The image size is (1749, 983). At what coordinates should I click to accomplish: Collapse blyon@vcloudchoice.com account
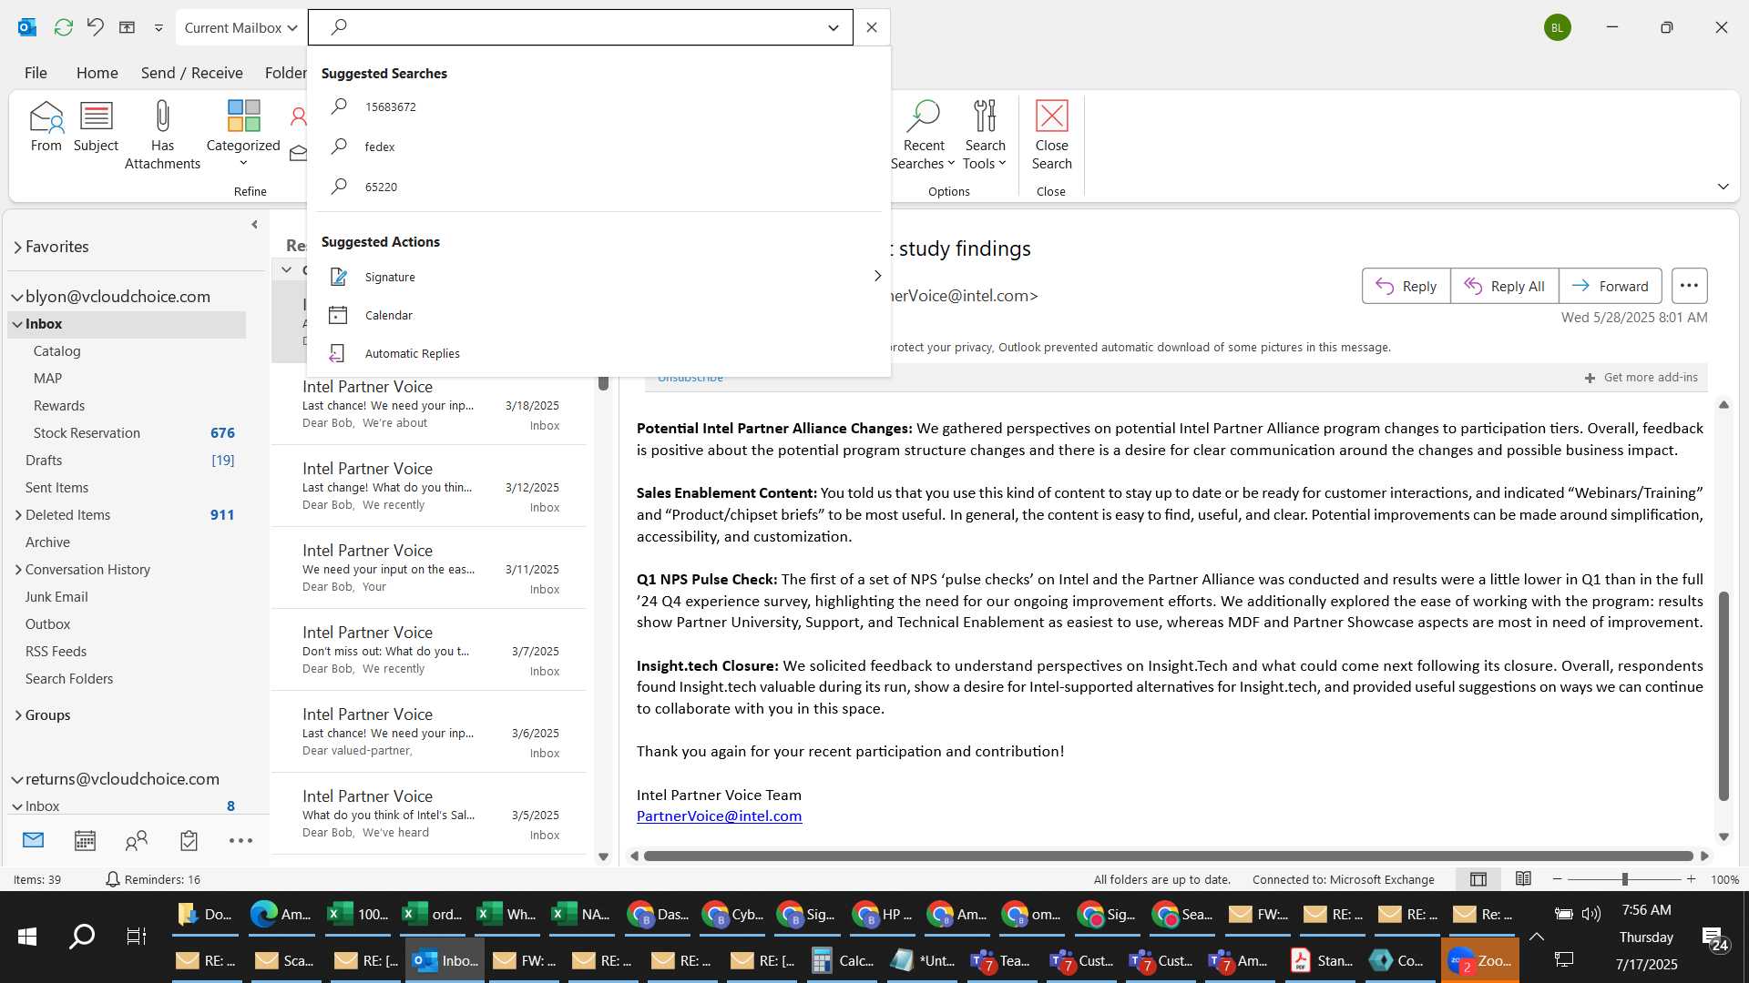pos(16,297)
